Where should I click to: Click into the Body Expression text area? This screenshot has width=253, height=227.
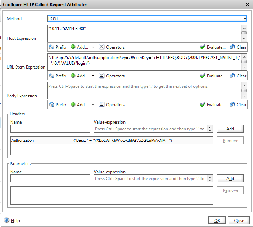[x=144, y=91]
